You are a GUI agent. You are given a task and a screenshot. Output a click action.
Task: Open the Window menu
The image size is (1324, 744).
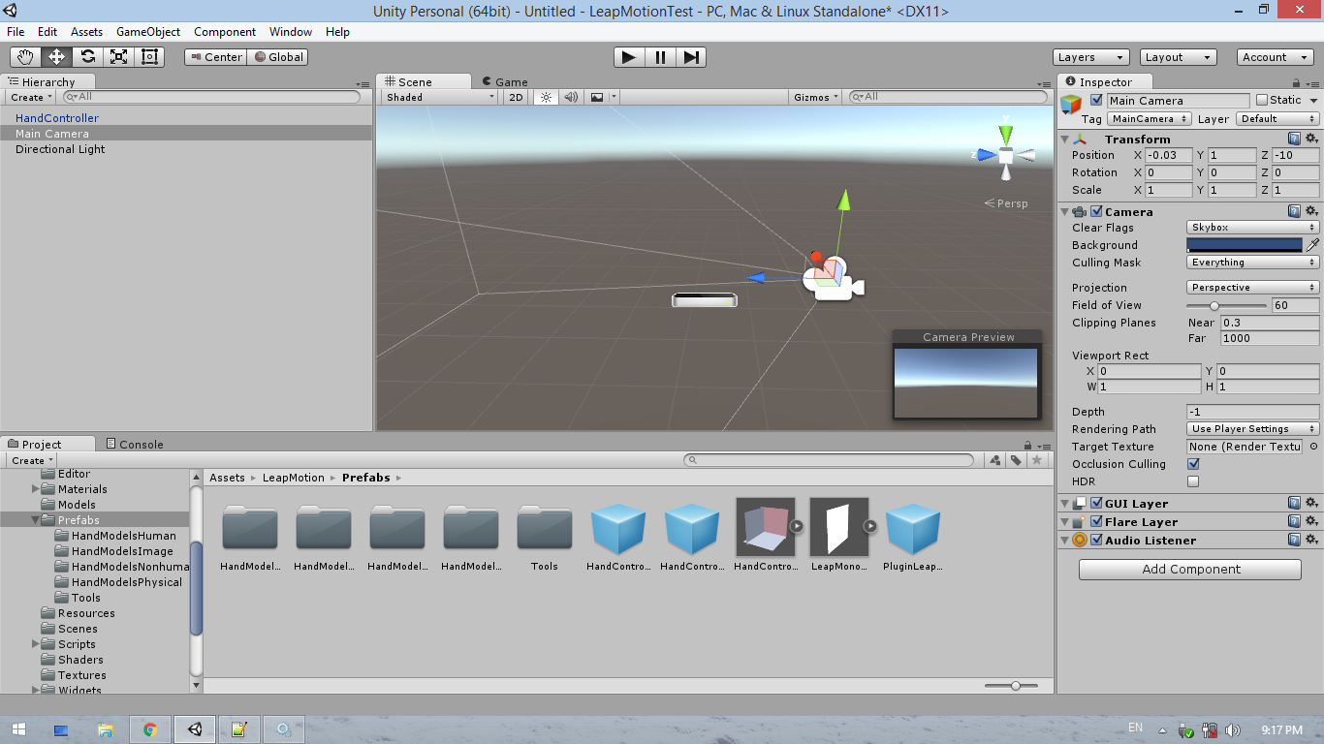coord(291,32)
